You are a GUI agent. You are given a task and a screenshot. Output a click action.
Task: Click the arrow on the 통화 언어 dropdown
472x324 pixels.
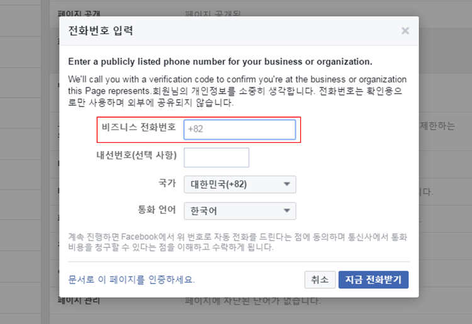[286, 211]
